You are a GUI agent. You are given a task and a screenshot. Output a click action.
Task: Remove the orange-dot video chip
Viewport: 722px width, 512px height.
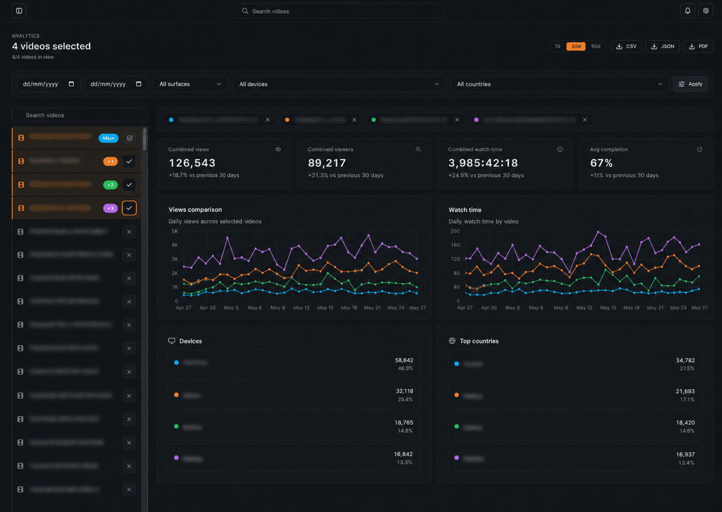[354, 120]
